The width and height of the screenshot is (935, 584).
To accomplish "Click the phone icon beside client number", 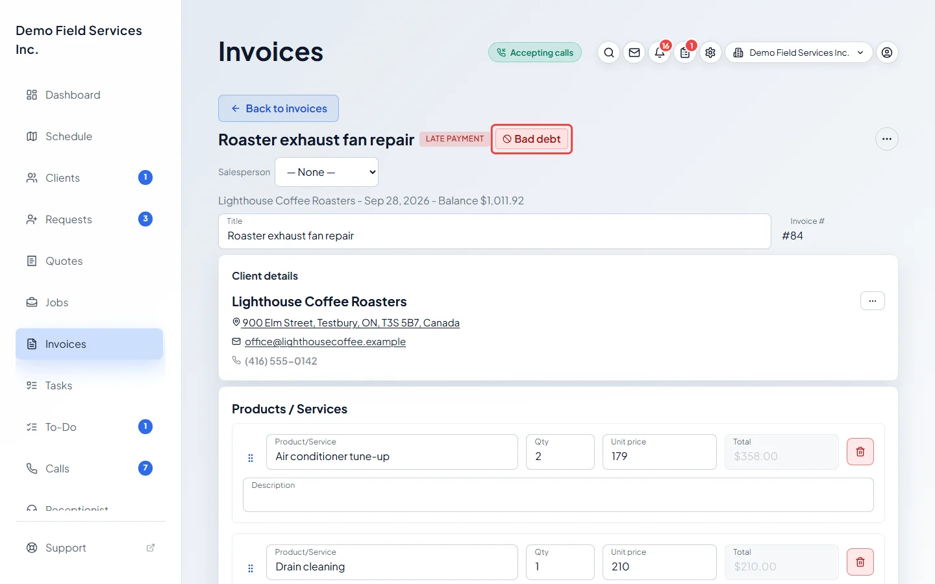I will coord(236,360).
